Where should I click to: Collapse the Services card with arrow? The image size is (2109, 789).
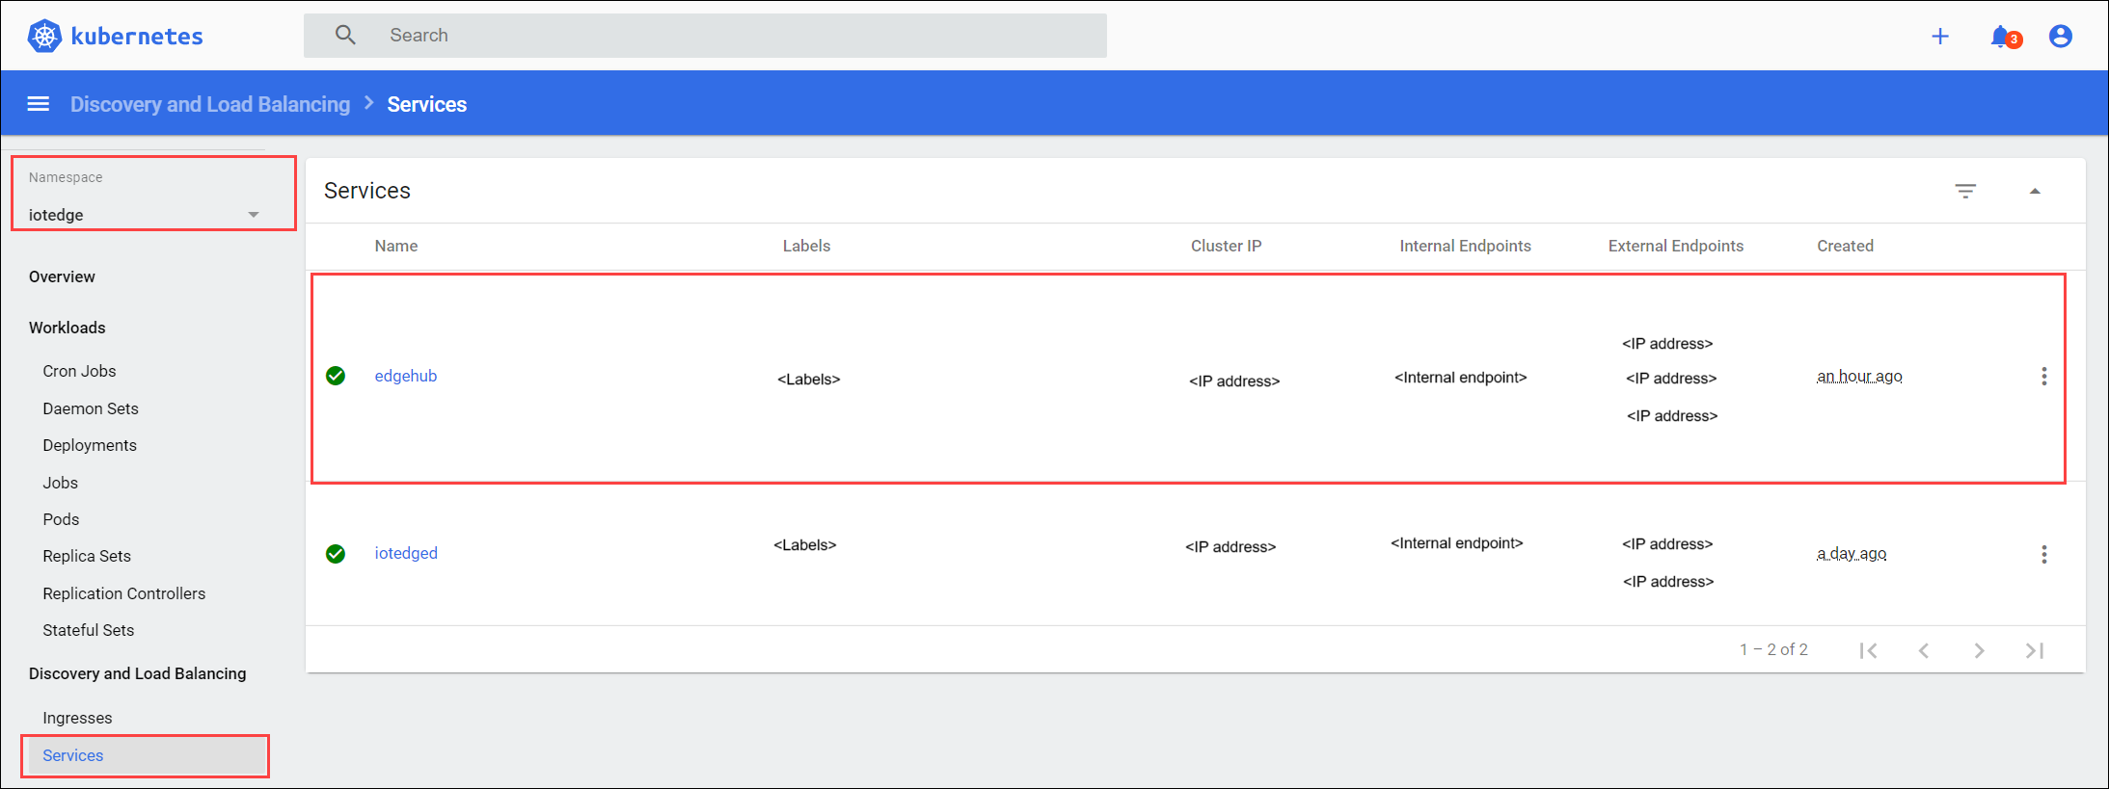[x=2035, y=191]
